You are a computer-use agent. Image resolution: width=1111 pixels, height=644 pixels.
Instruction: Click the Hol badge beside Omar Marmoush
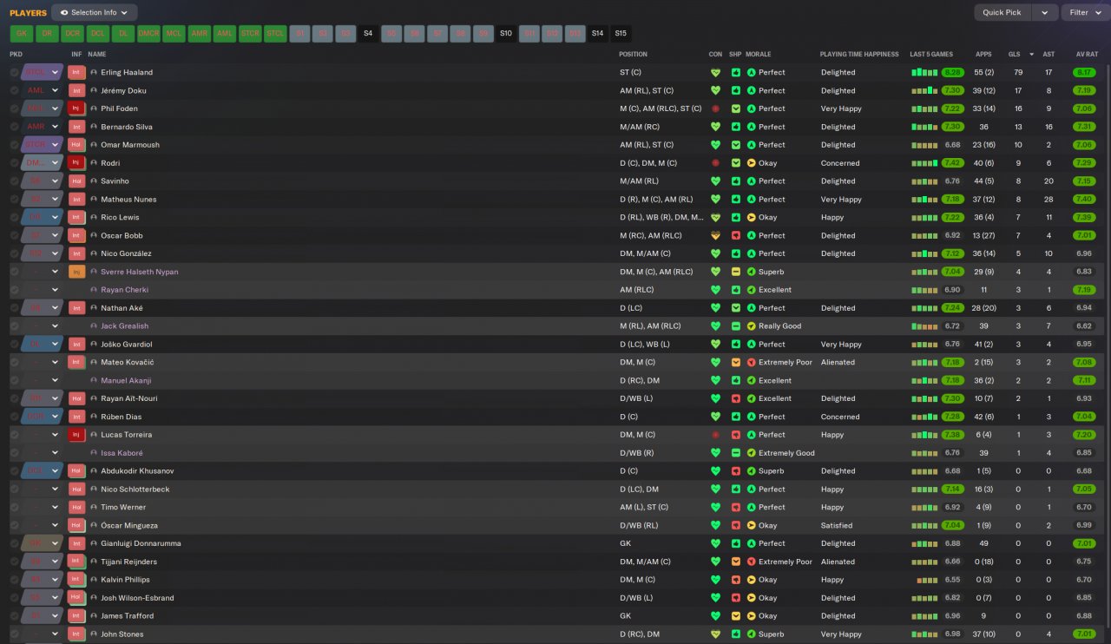click(x=76, y=145)
